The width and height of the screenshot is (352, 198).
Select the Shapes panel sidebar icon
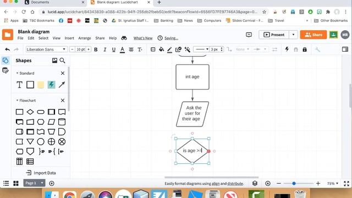[5, 61]
